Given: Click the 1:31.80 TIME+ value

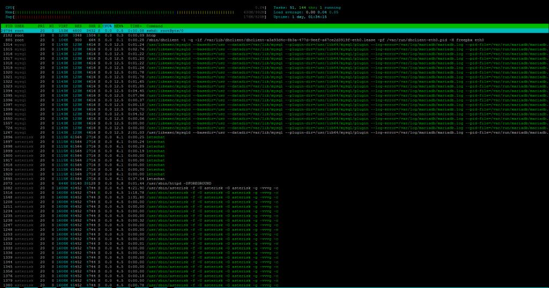Looking at the screenshot, I should pos(136,197).
